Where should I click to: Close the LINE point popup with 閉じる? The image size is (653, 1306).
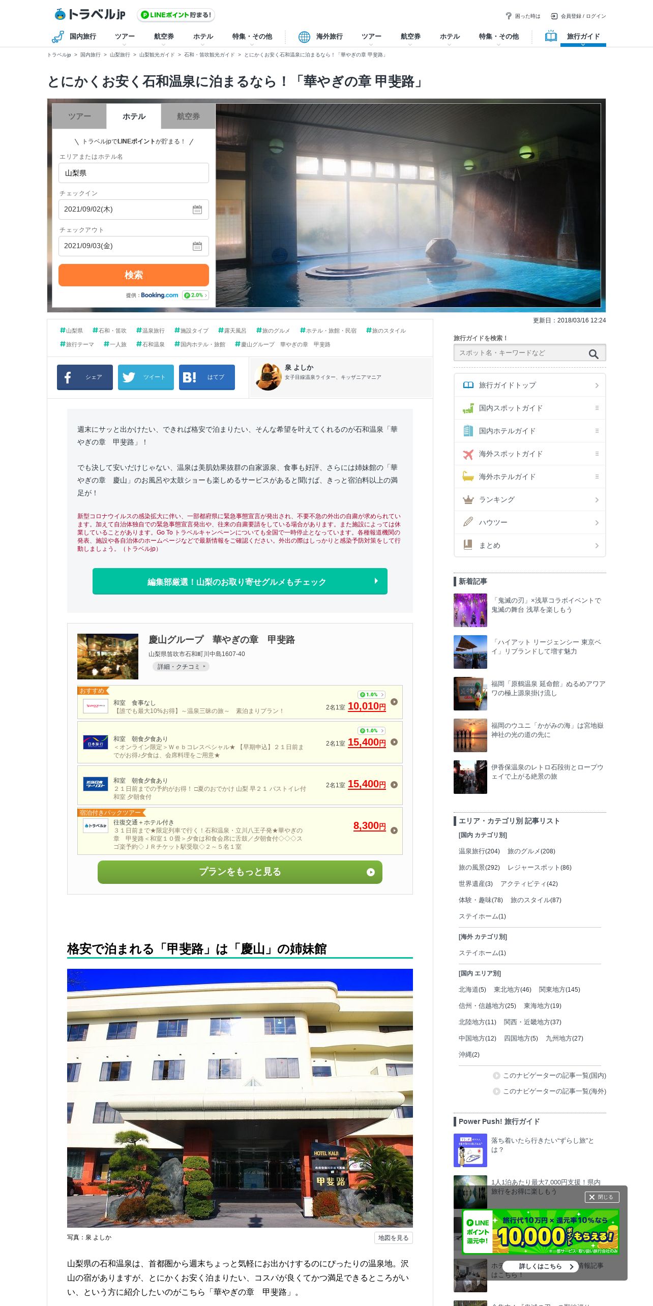click(x=602, y=1197)
